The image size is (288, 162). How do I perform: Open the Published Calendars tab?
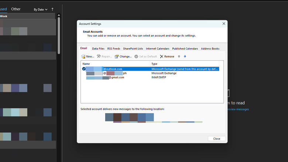[185, 48]
